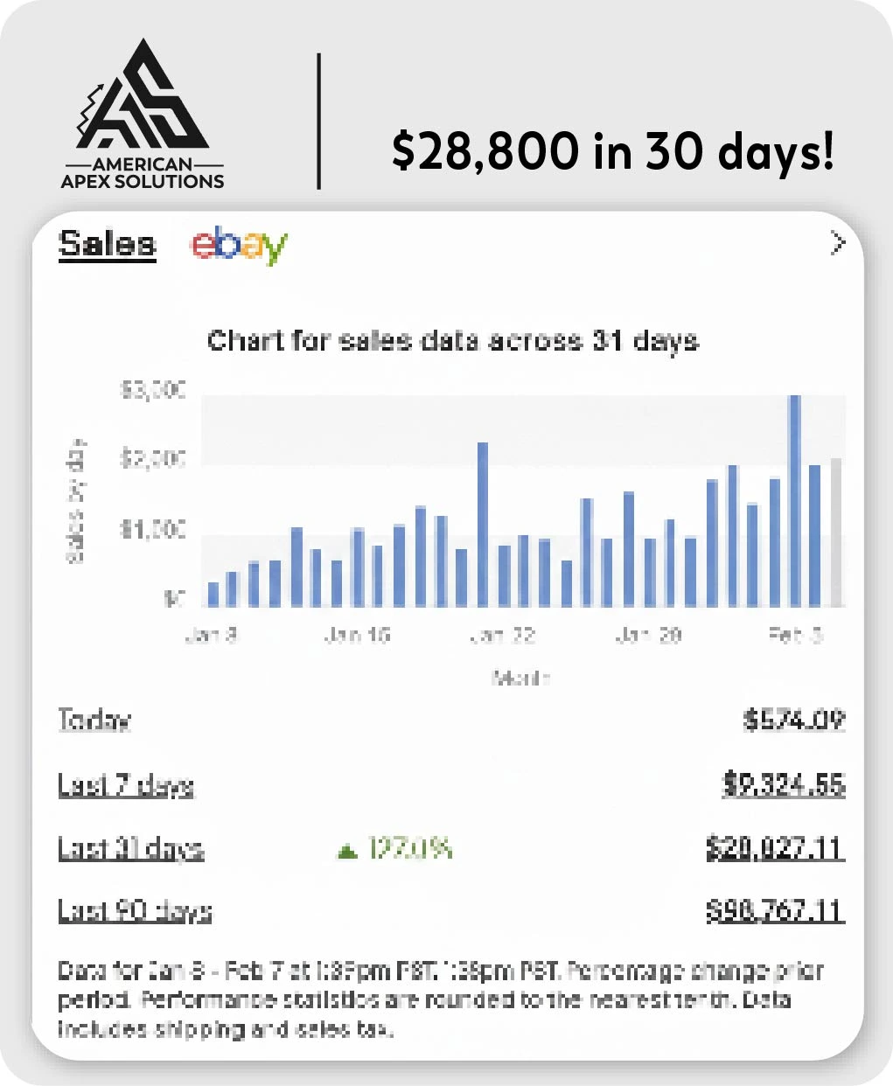893x1086 pixels.
Task: Click the $574.09 sales amount
Action: click(x=793, y=721)
